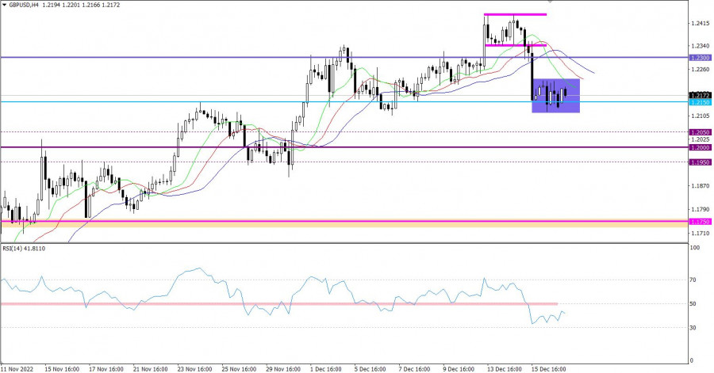The width and height of the screenshot is (714, 373).
Task: Select the purple 1.2000 price label
Action: (699, 147)
